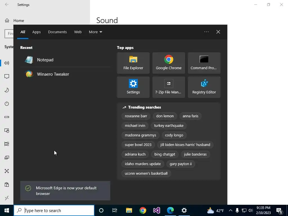Select Sound icon in Settings sidebar
The image size is (288, 216).
(x=7, y=63)
